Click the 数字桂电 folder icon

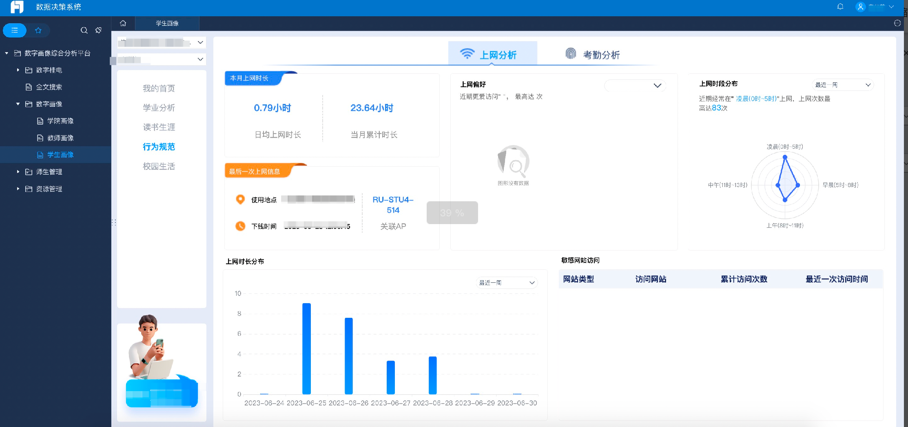click(29, 70)
